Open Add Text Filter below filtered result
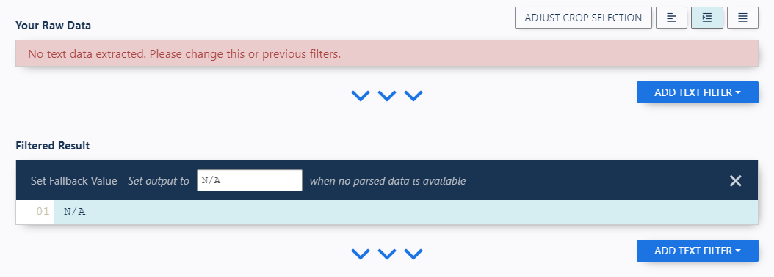 click(697, 251)
